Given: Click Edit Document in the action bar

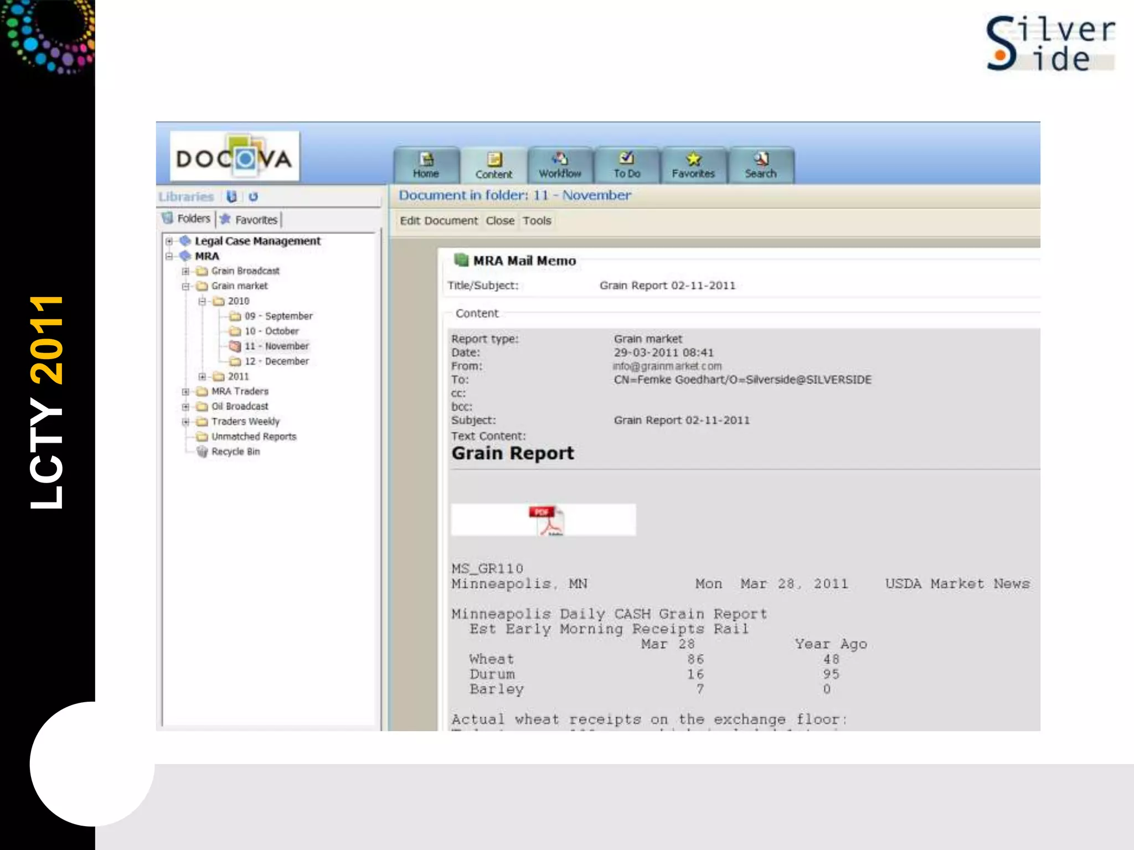Looking at the screenshot, I should click(439, 221).
